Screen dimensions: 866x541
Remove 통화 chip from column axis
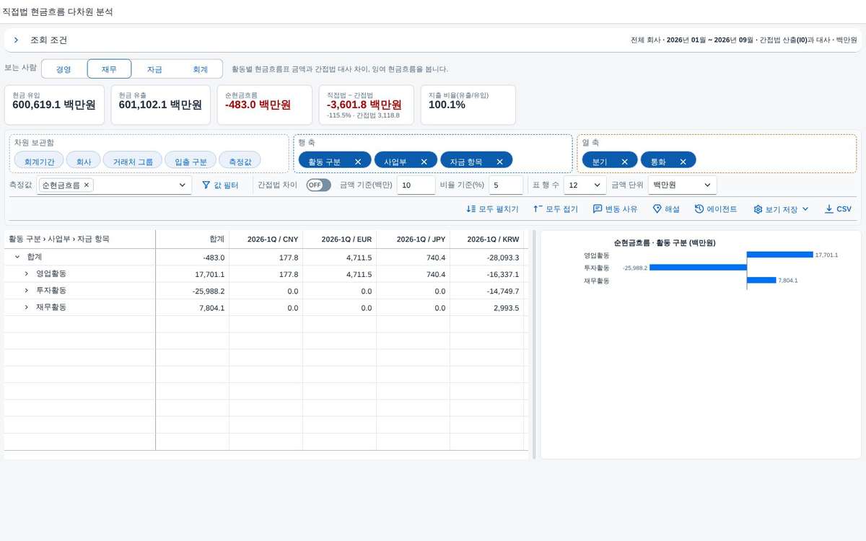pos(683,162)
